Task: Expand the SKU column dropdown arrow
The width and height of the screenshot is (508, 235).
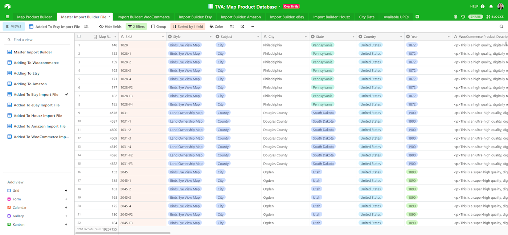Action: [163, 37]
